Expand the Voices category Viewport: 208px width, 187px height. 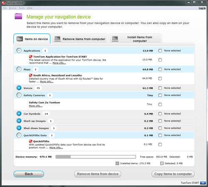[x=19, y=88]
